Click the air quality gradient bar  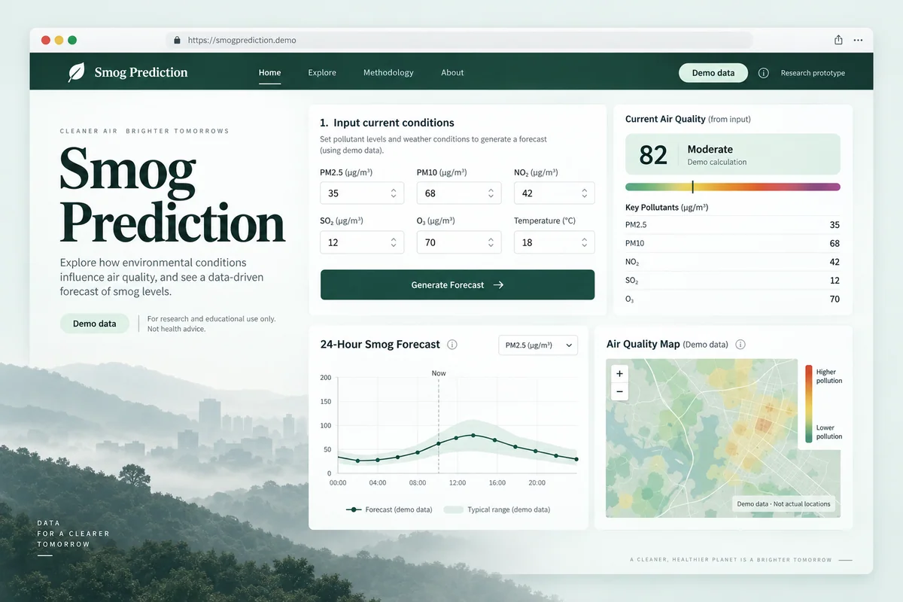coord(733,187)
